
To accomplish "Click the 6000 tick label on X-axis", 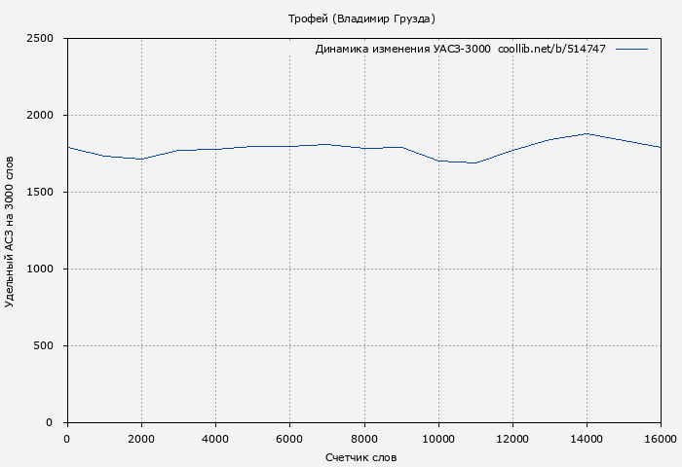I will 289,439.
